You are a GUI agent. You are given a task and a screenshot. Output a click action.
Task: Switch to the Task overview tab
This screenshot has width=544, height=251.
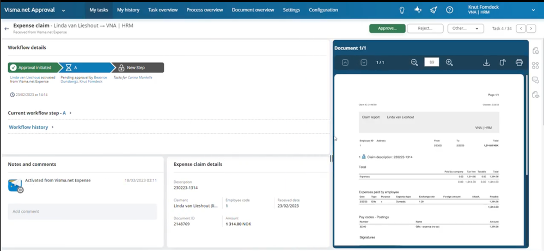tap(163, 10)
